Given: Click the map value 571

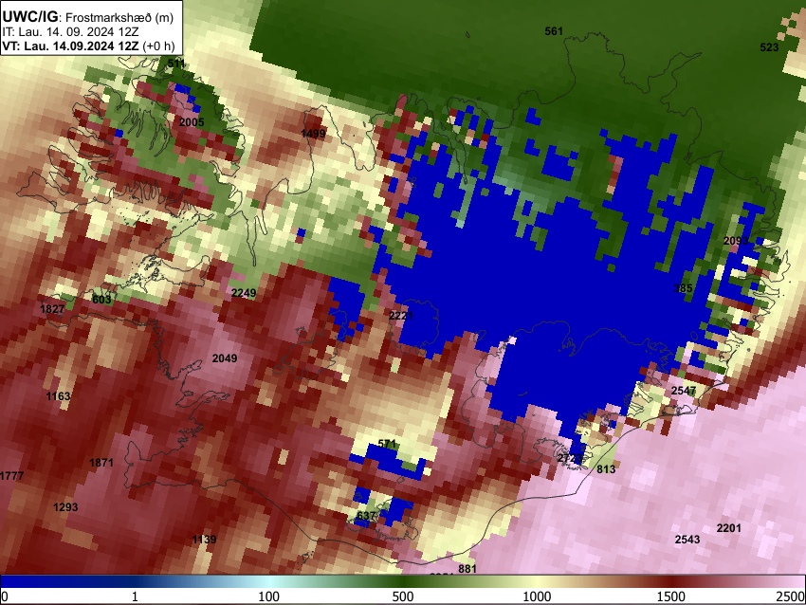Looking at the screenshot, I should pyautogui.click(x=387, y=444).
